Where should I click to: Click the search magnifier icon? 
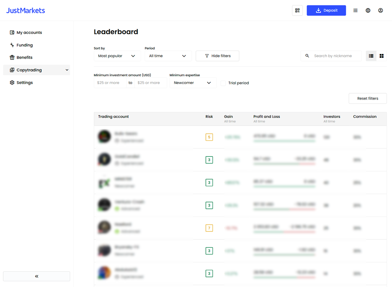click(x=307, y=56)
